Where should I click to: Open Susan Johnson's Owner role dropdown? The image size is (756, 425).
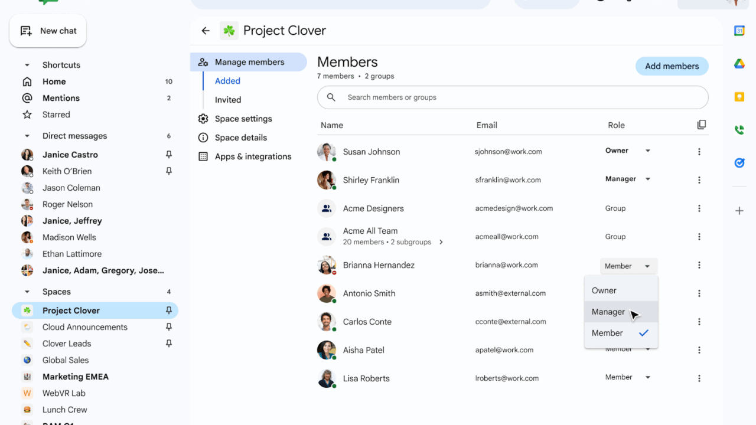click(x=627, y=151)
